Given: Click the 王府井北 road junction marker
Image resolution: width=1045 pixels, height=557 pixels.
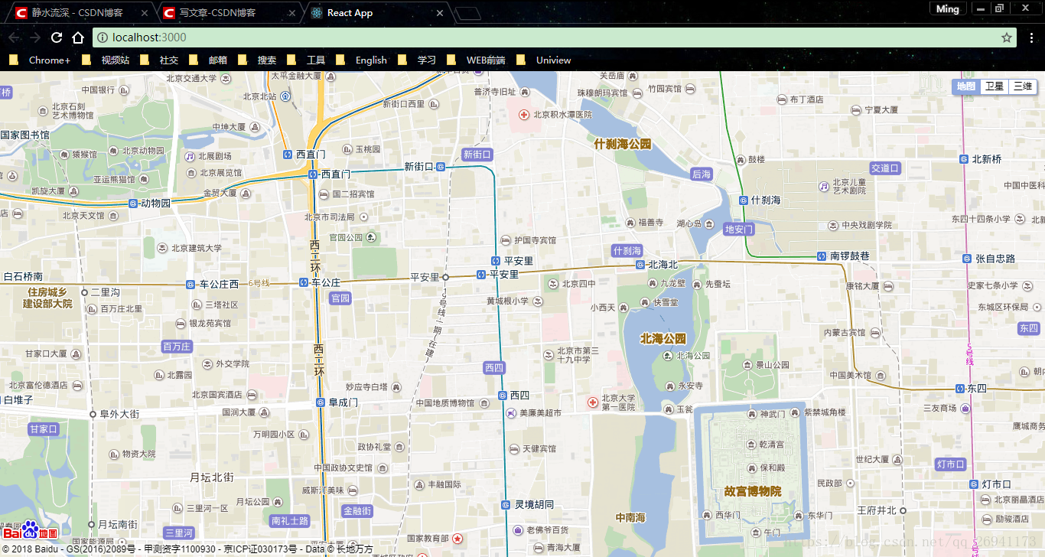Looking at the screenshot, I should click(x=903, y=510).
